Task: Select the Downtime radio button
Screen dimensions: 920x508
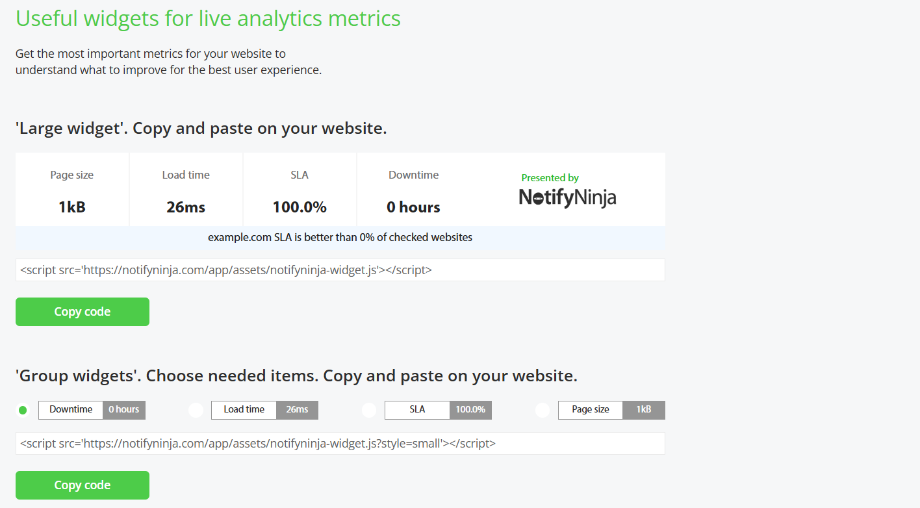Action: click(23, 410)
